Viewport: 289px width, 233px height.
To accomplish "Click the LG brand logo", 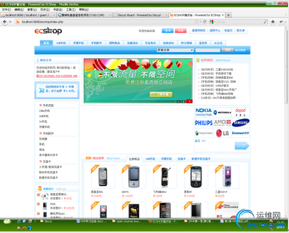I will click(x=222, y=133).
